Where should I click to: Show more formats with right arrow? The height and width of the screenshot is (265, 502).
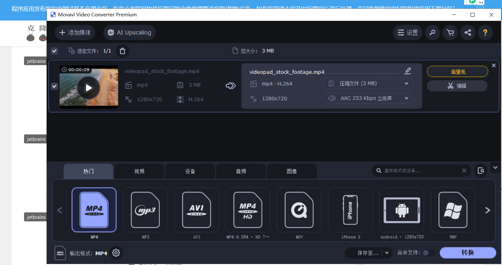click(488, 210)
